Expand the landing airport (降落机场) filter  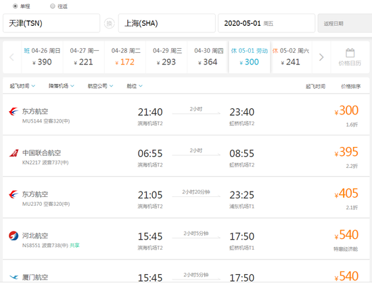(61, 86)
